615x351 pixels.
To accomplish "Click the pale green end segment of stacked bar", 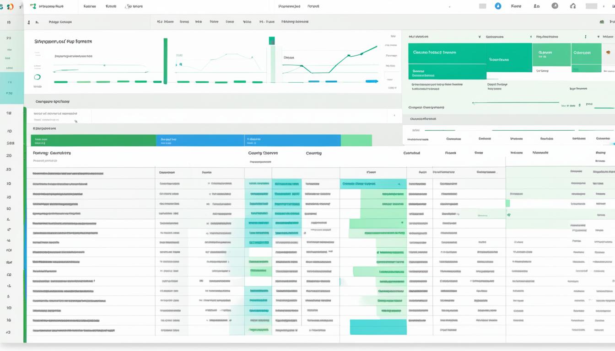I will coord(356,140).
